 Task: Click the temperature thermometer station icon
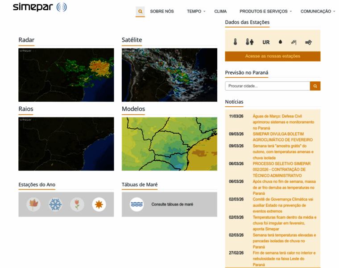pos(235,42)
